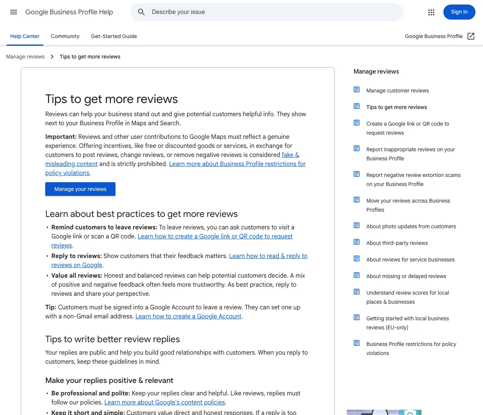Open Report inappropriate reviews sidebar article
Screen dimensions: 483x415
pos(411,154)
